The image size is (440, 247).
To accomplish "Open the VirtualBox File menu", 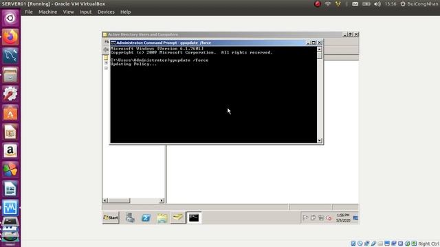I will coord(29,12).
